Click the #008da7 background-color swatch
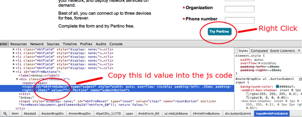This screenshot has width=302, height=117. pyautogui.click(x=278, y=86)
